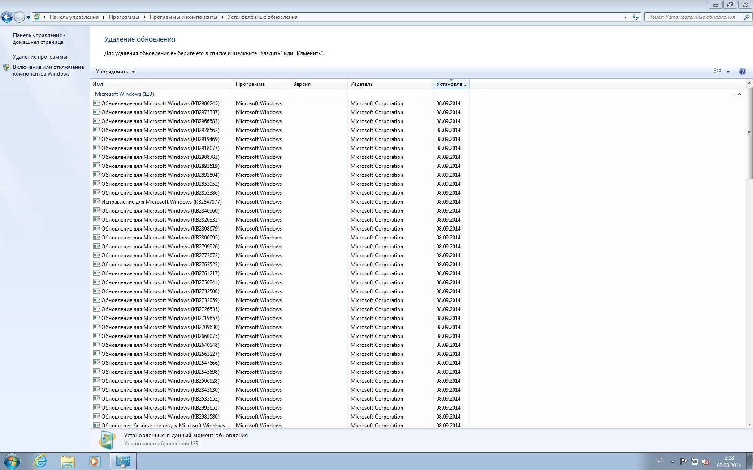Click the Control Panel taskbar button

click(x=123, y=461)
